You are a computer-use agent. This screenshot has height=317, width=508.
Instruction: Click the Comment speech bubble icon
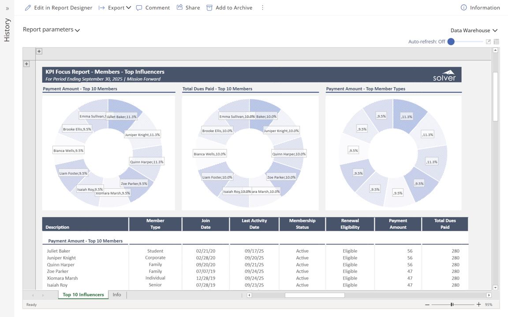pyautogui.click(x=139, y=7)
